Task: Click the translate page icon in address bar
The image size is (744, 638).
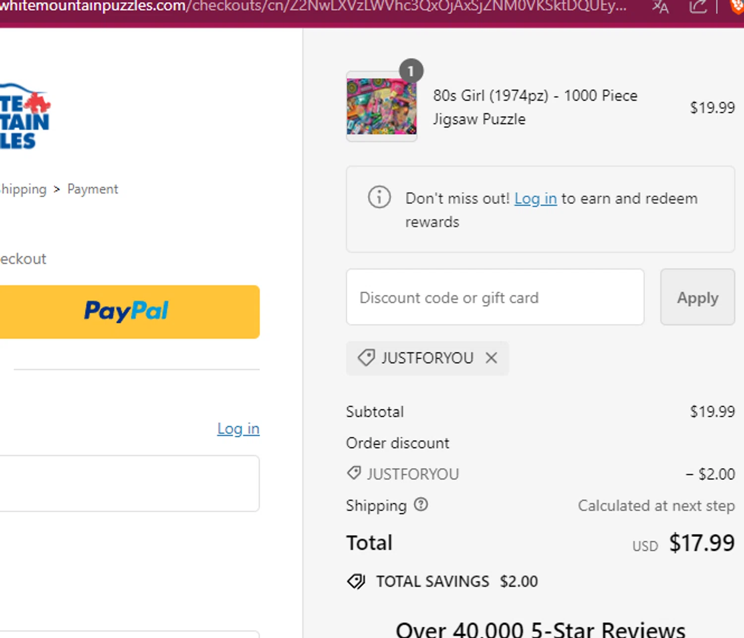Action: point(660,7)
